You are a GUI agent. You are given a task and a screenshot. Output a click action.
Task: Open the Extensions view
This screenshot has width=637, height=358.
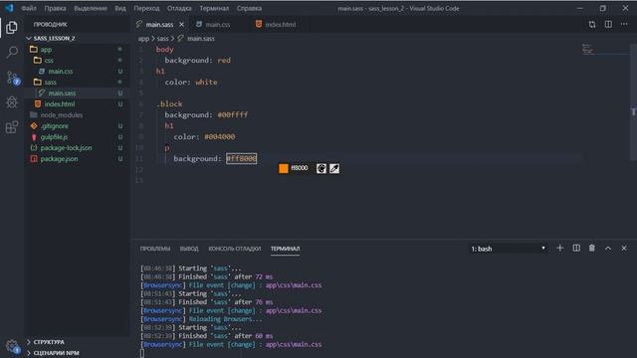(12, 127)
